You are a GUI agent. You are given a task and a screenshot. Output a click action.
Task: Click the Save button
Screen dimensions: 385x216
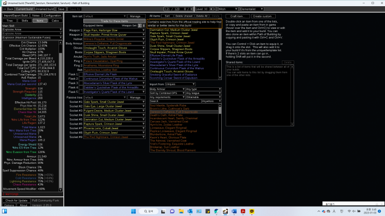(61, 9)
